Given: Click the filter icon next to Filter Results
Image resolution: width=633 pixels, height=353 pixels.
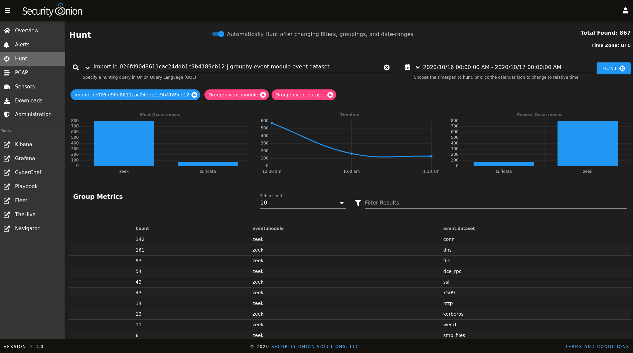Looking at the screenshot, I should pos(358,203).
